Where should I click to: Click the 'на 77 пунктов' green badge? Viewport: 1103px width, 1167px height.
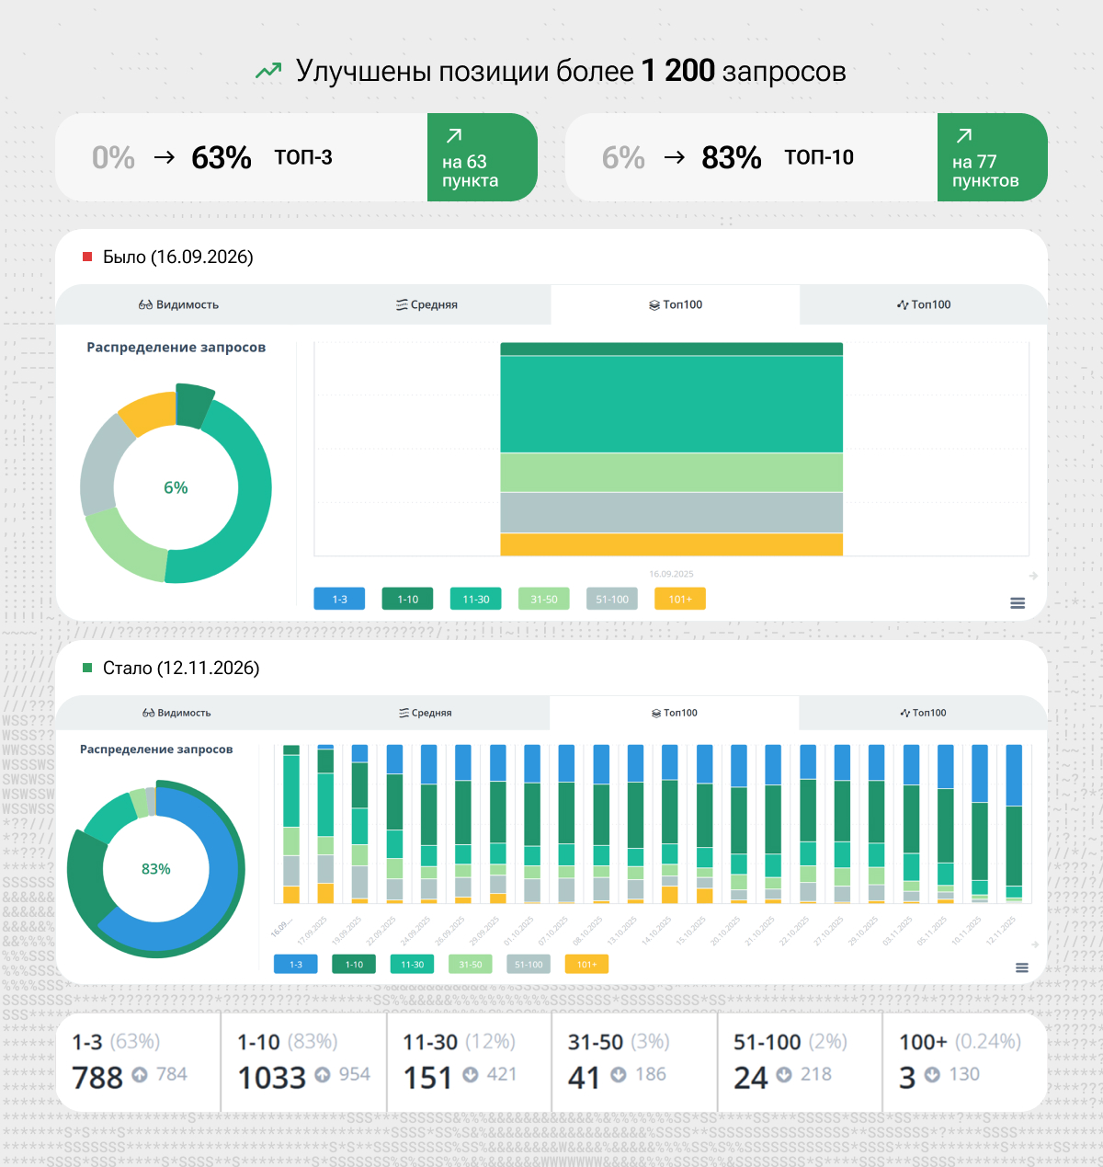(992, 157)
